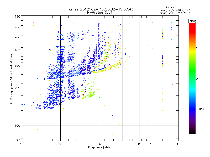Screen dimensions: 210x157
Task: Click the 'Frequency [MHz]' axis label
Action: pos(99,148)
